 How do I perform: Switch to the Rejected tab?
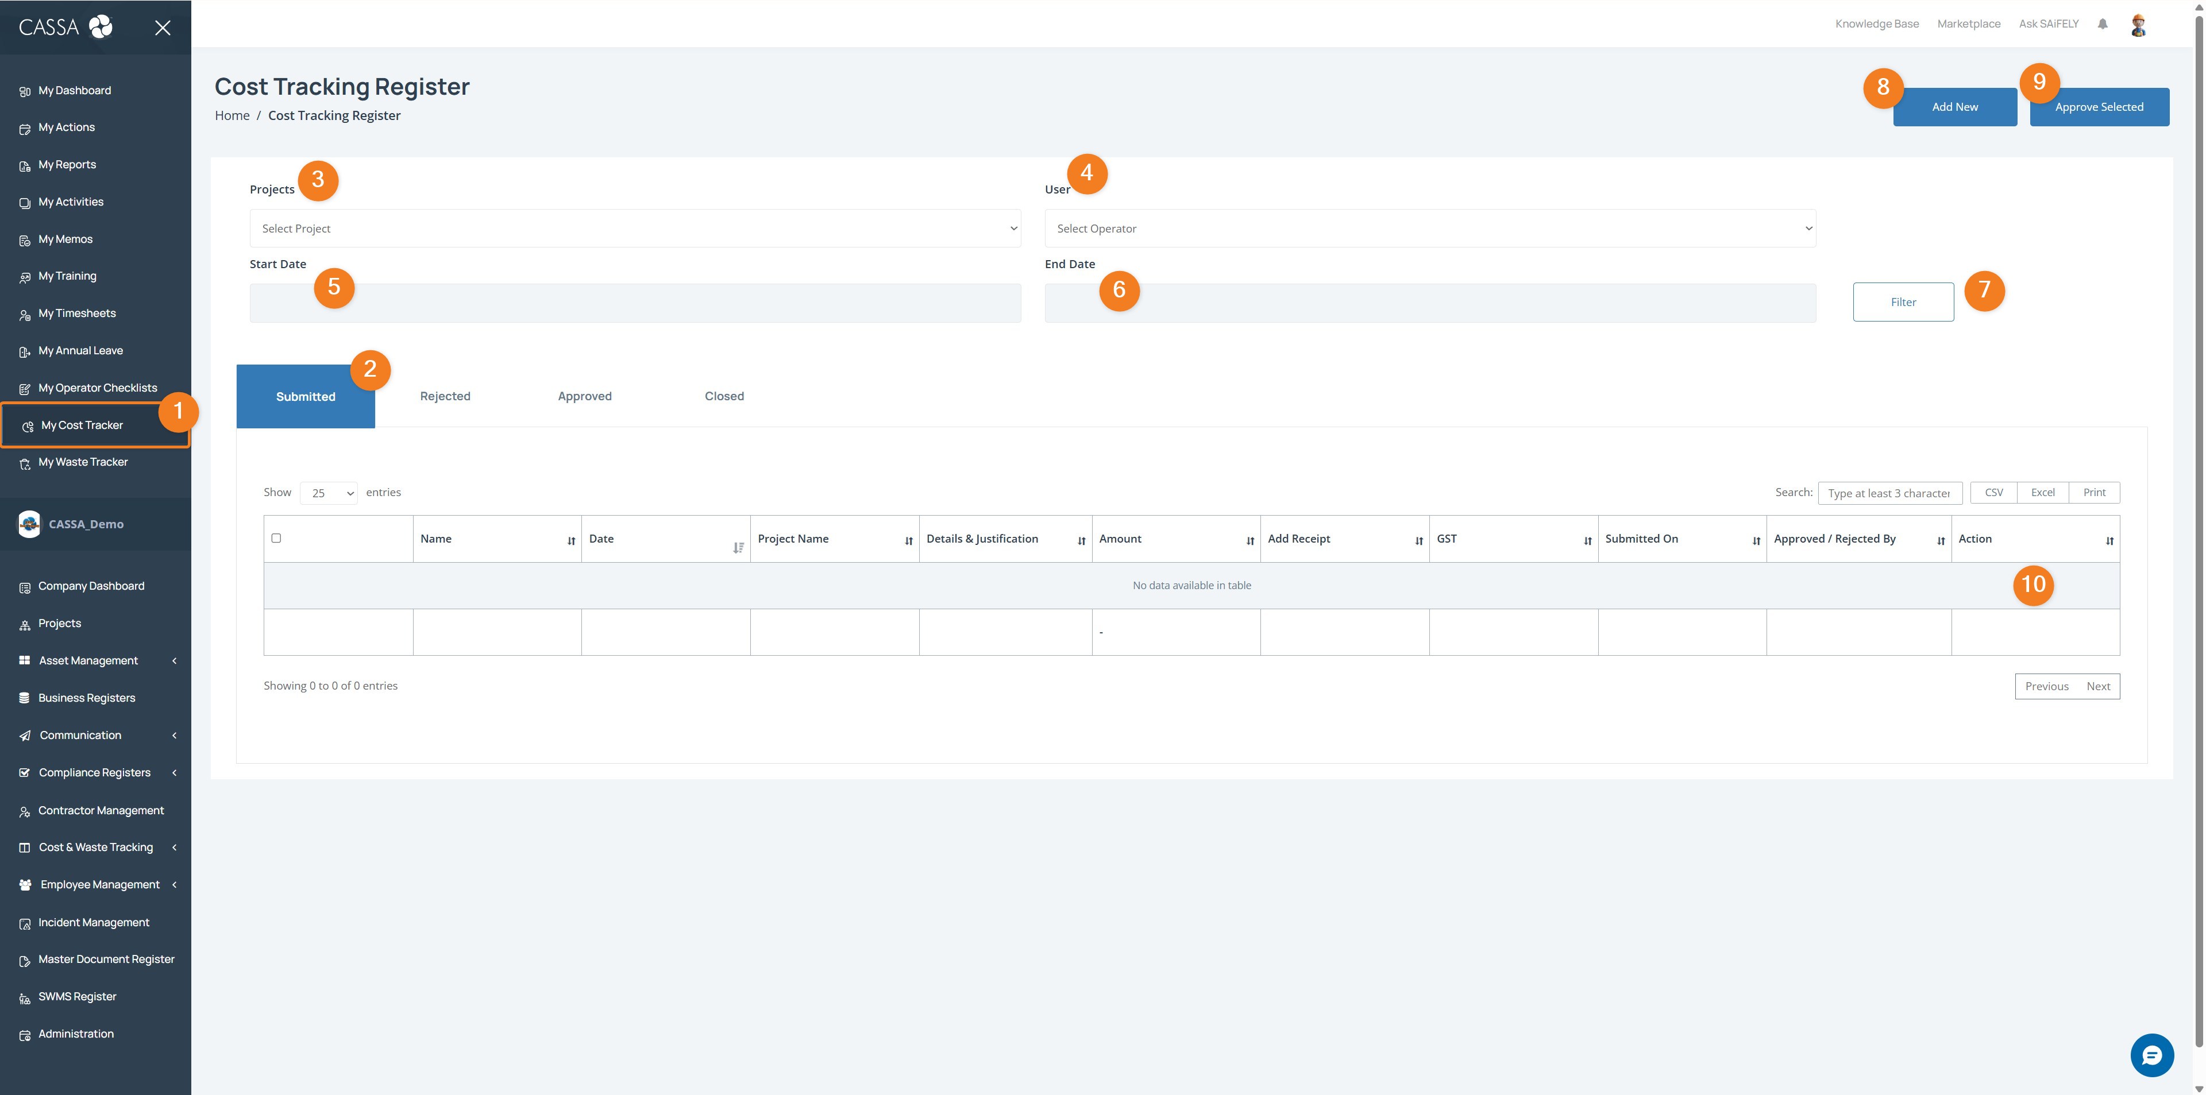point(445,396)
